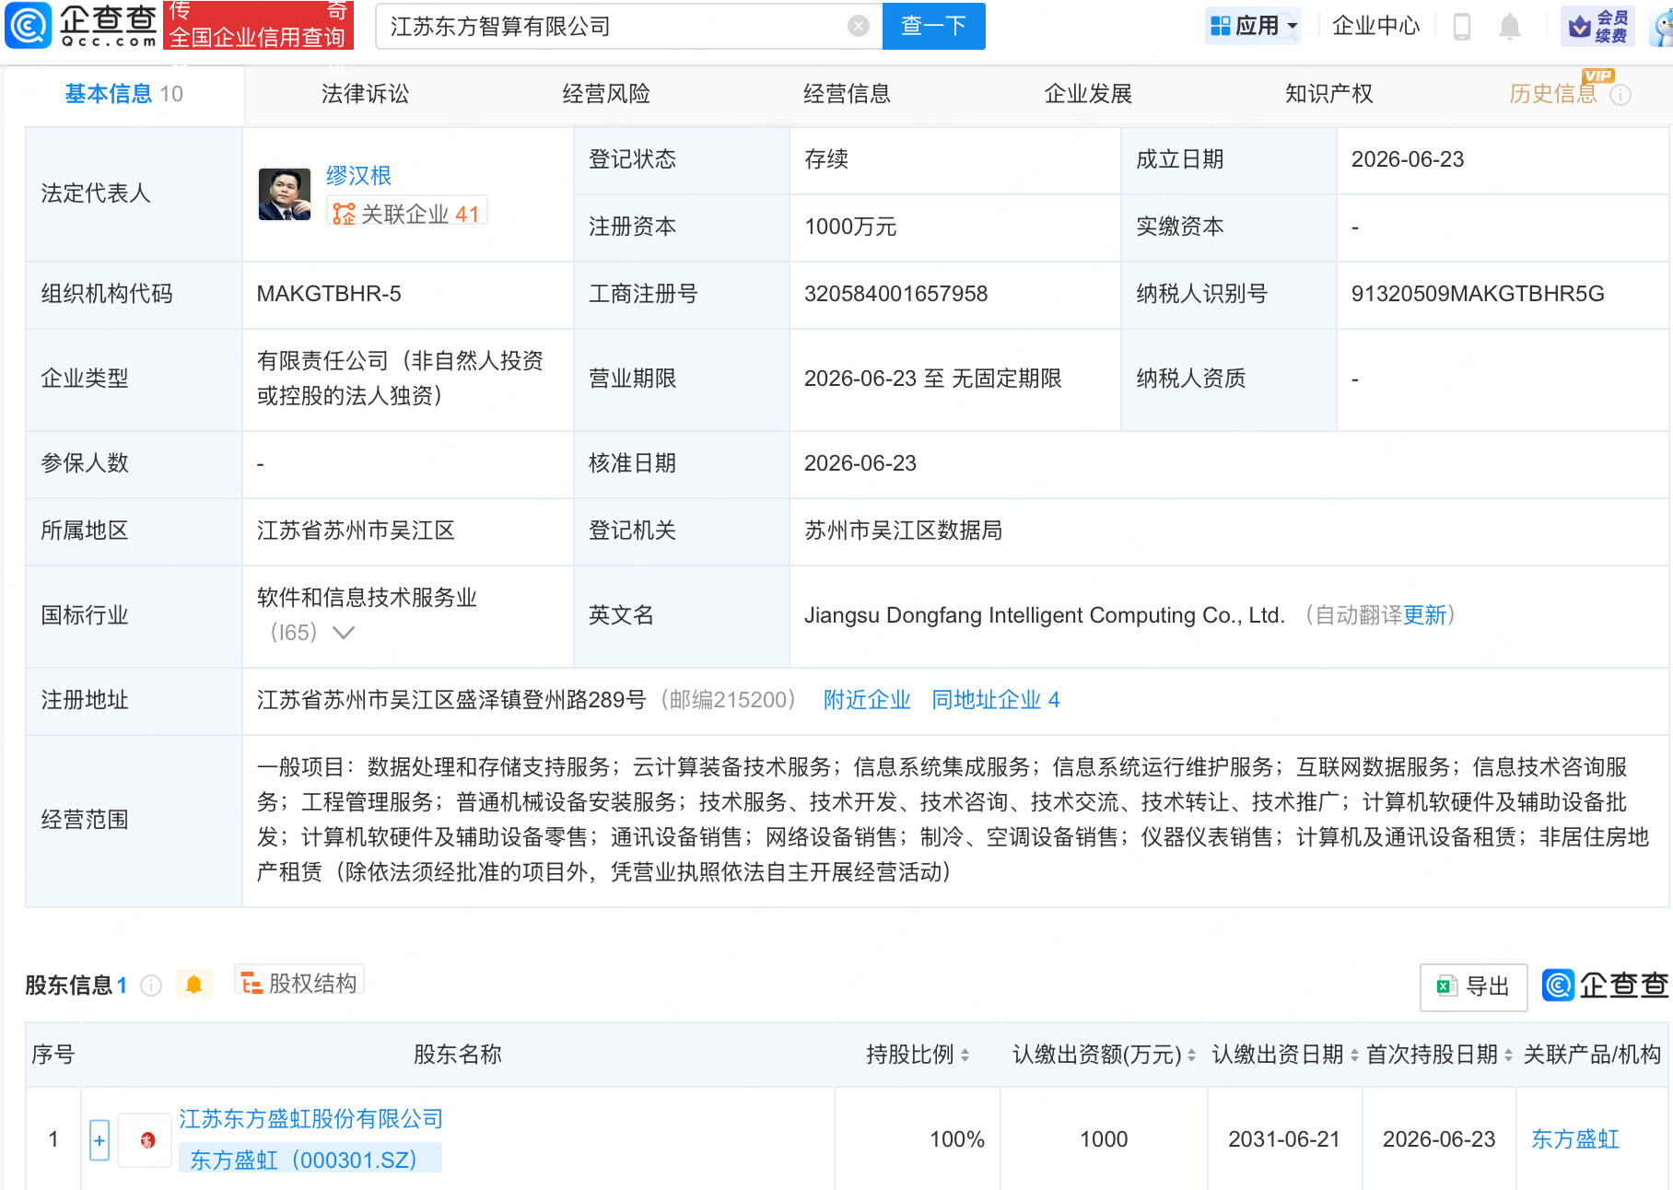Open 附近企业 nearby companies link

pos(867,700)
